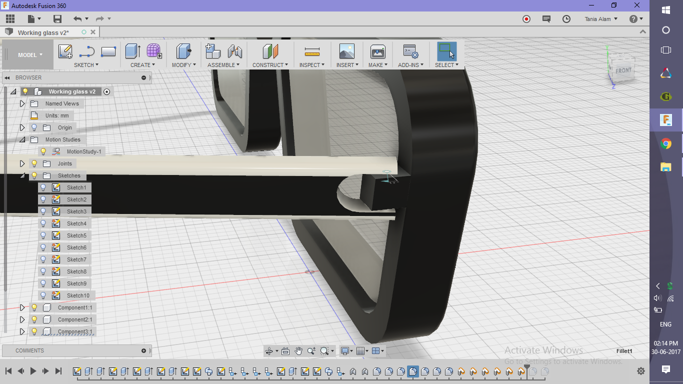683x384 pixels.
Task: Click the Orbit icon in navigation bar
Action: pos(269,351)
